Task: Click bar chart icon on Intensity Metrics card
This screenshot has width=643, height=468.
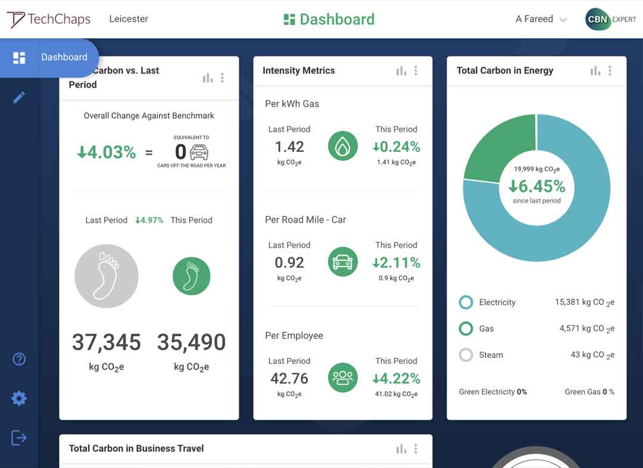Action: click(x=401, y=71)
